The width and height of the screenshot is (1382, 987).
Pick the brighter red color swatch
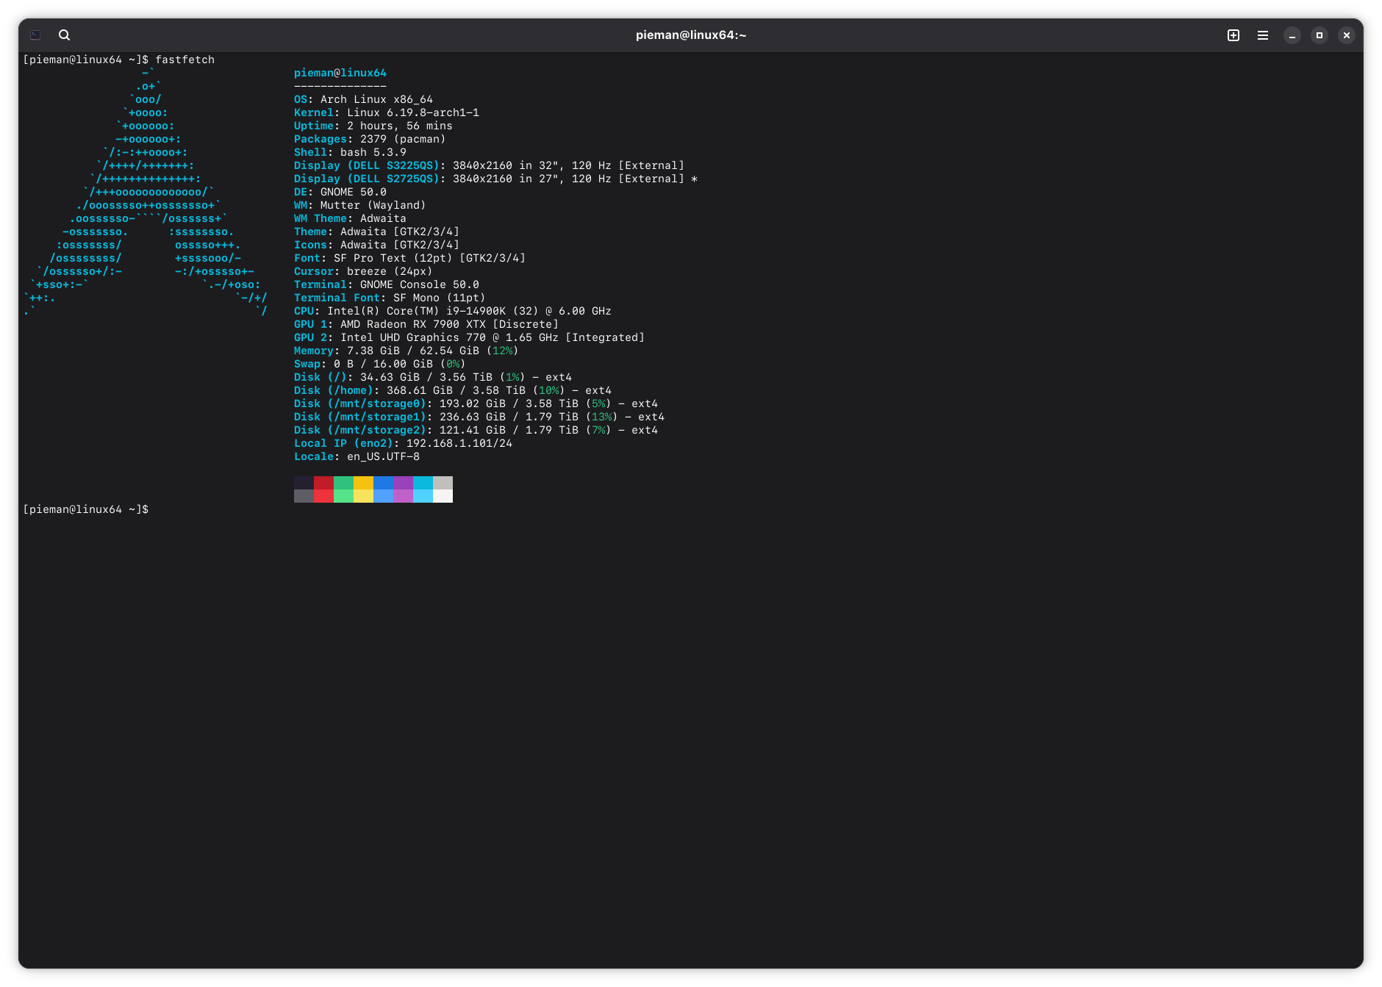(x=323, y=496)
